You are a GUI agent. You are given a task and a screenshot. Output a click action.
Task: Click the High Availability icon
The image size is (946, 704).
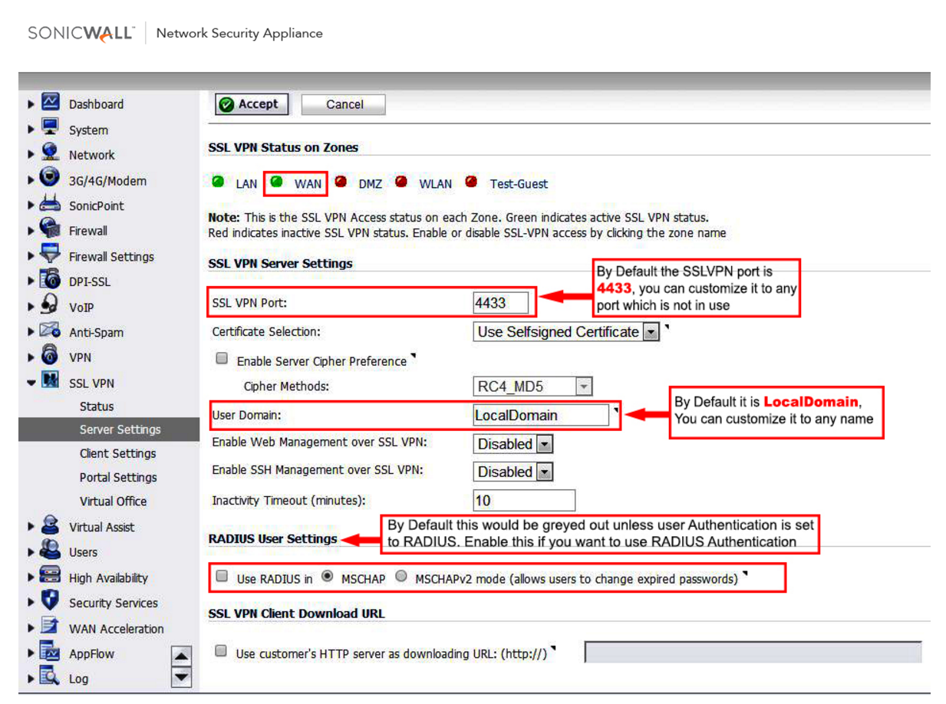(x=50, y=576)
